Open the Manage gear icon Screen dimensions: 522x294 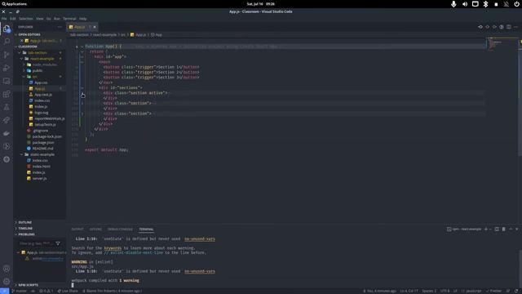coord(7,281)
